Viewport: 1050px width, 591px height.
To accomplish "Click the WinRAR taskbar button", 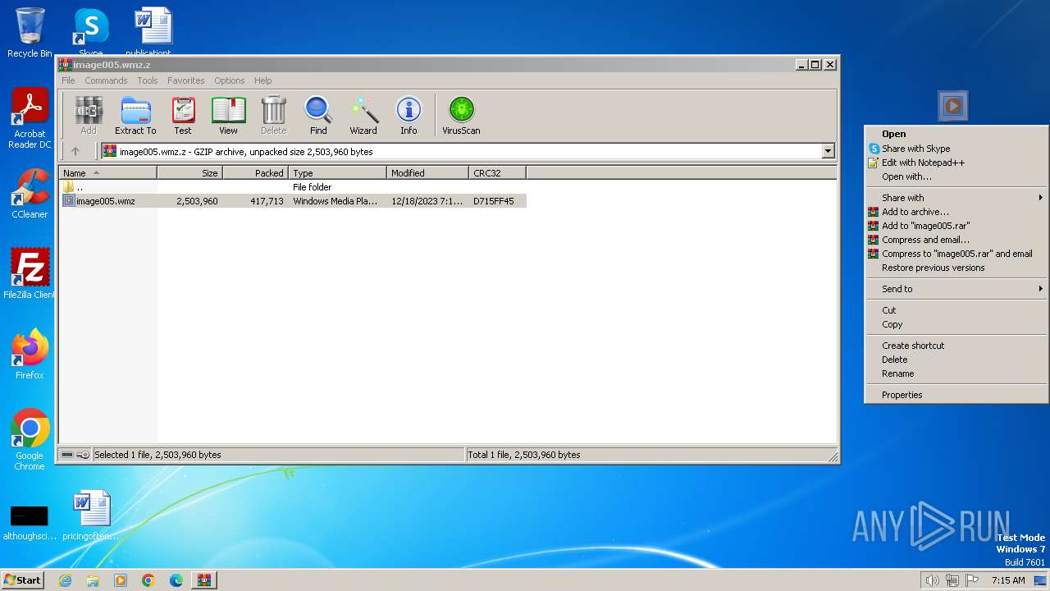I will pyautogui.click(x=204, y=580).
